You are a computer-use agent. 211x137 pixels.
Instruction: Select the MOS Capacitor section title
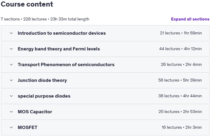(x=35, y=112)
